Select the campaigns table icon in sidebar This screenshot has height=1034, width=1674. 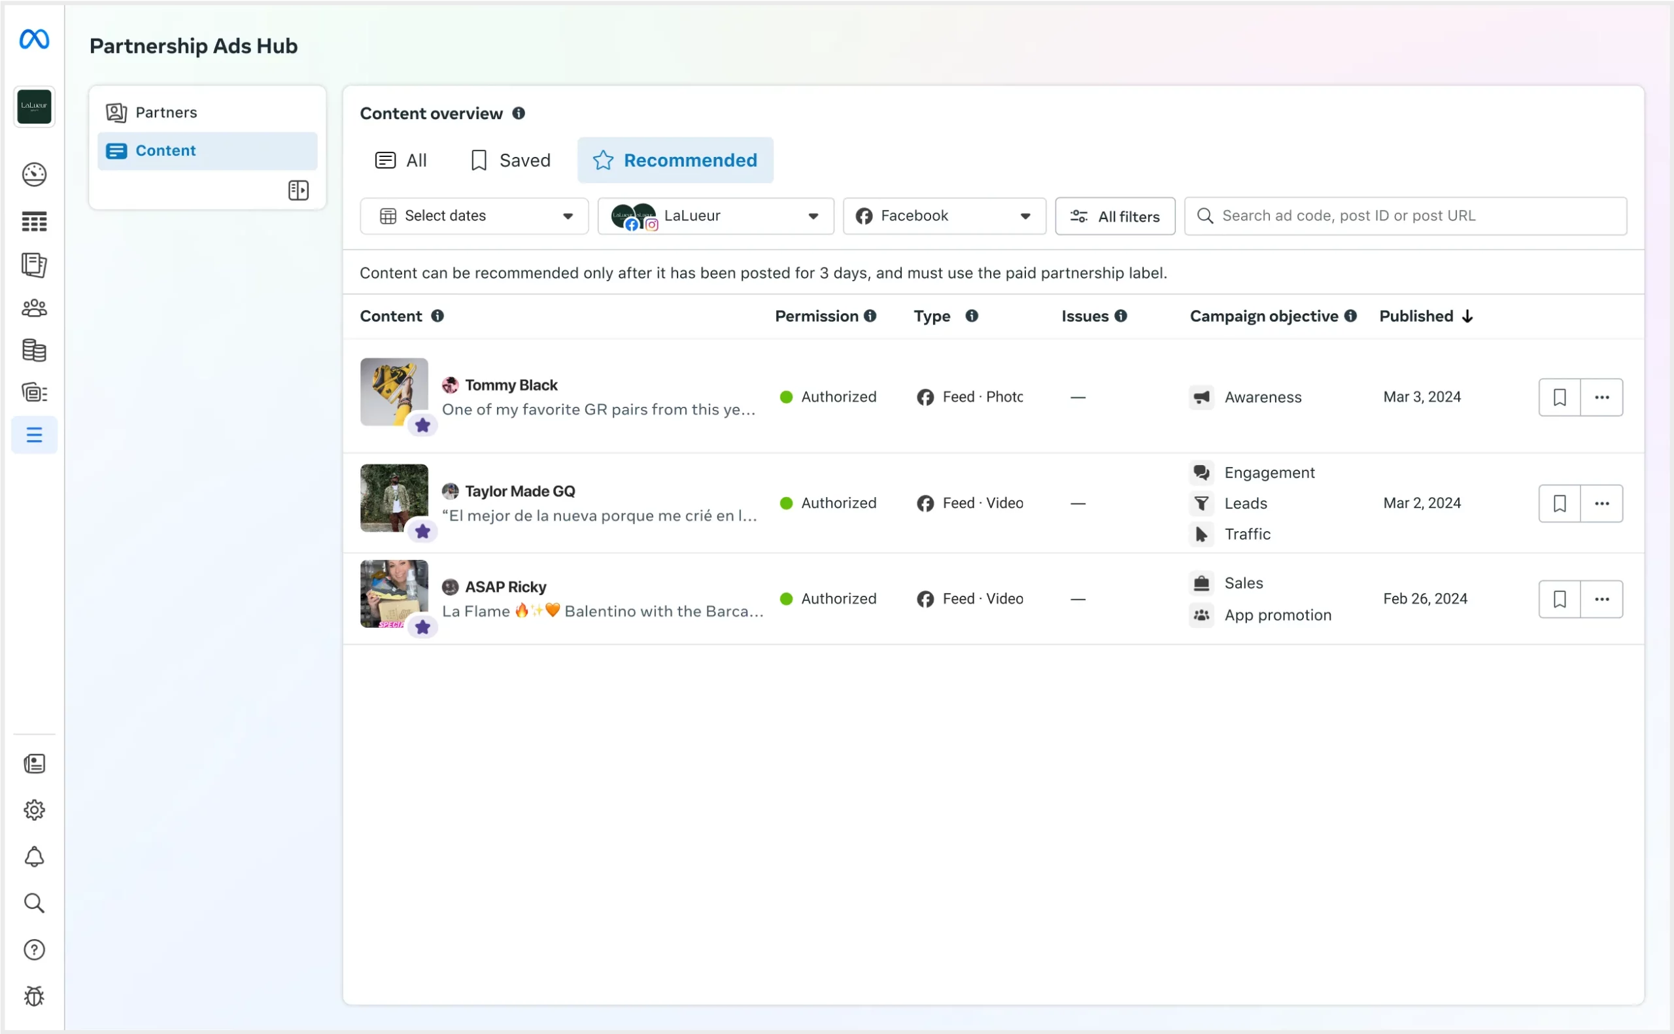tap(34, 221)
